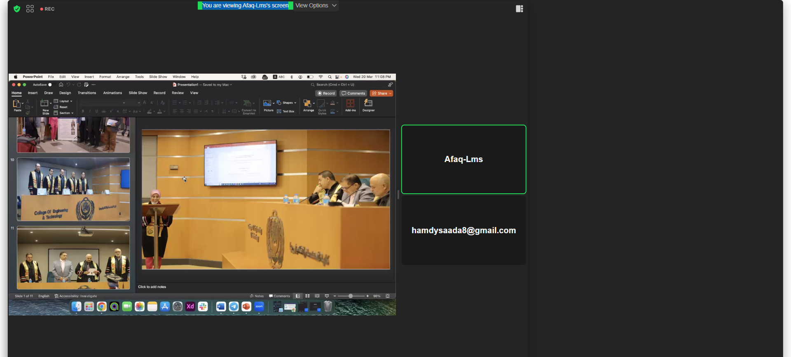
Task: Toggle Comments pane in status bar
Action: coord(279,296)
